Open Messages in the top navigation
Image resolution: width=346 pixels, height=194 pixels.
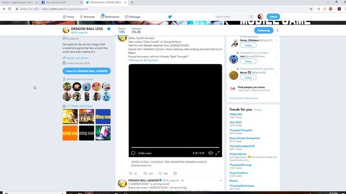pos(132,17)
